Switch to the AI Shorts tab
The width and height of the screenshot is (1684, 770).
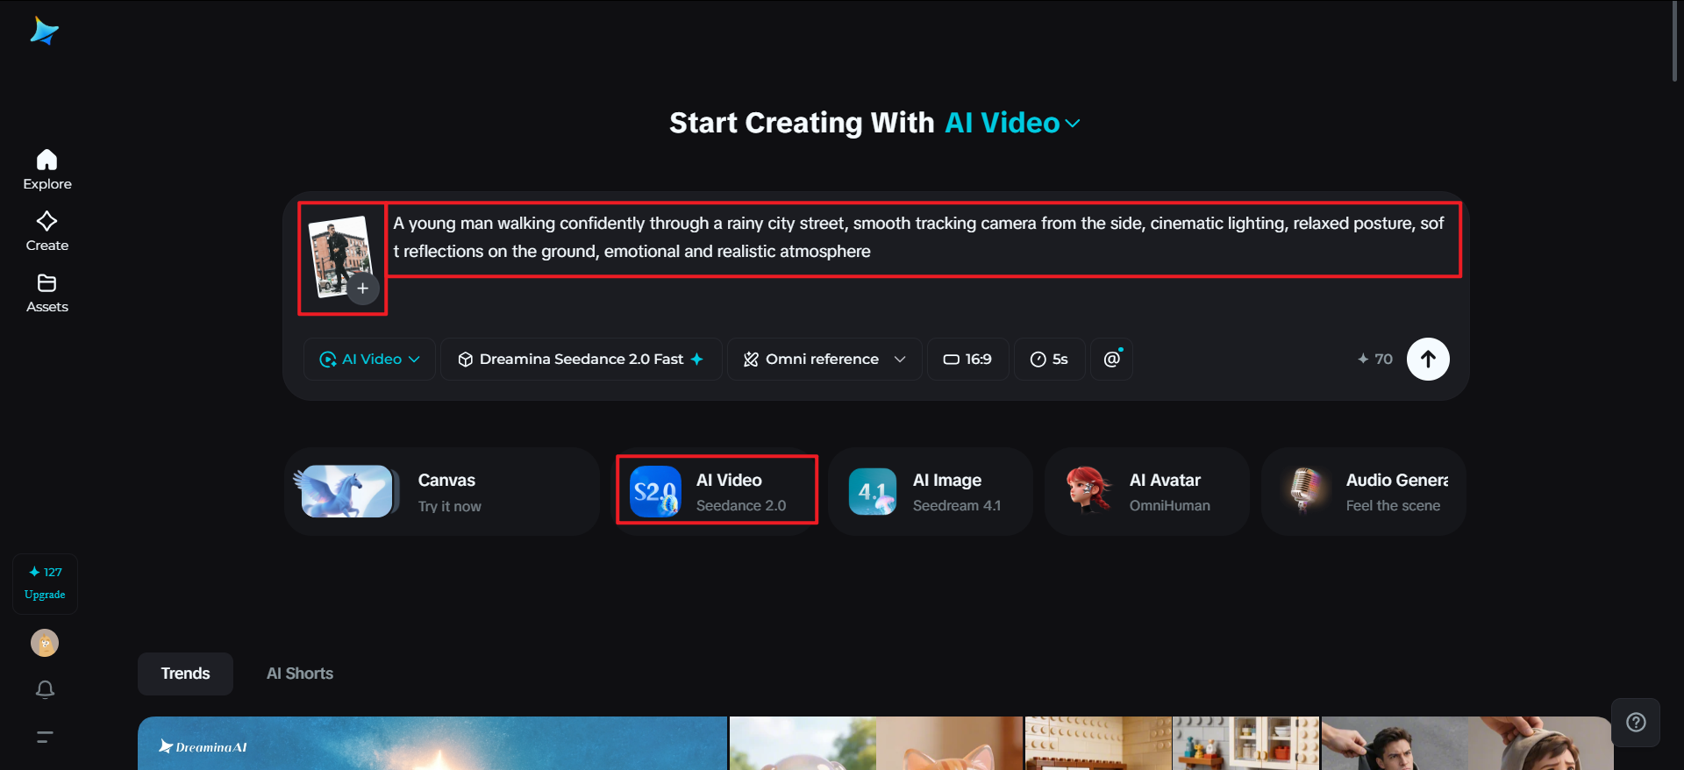click(300, 674)
